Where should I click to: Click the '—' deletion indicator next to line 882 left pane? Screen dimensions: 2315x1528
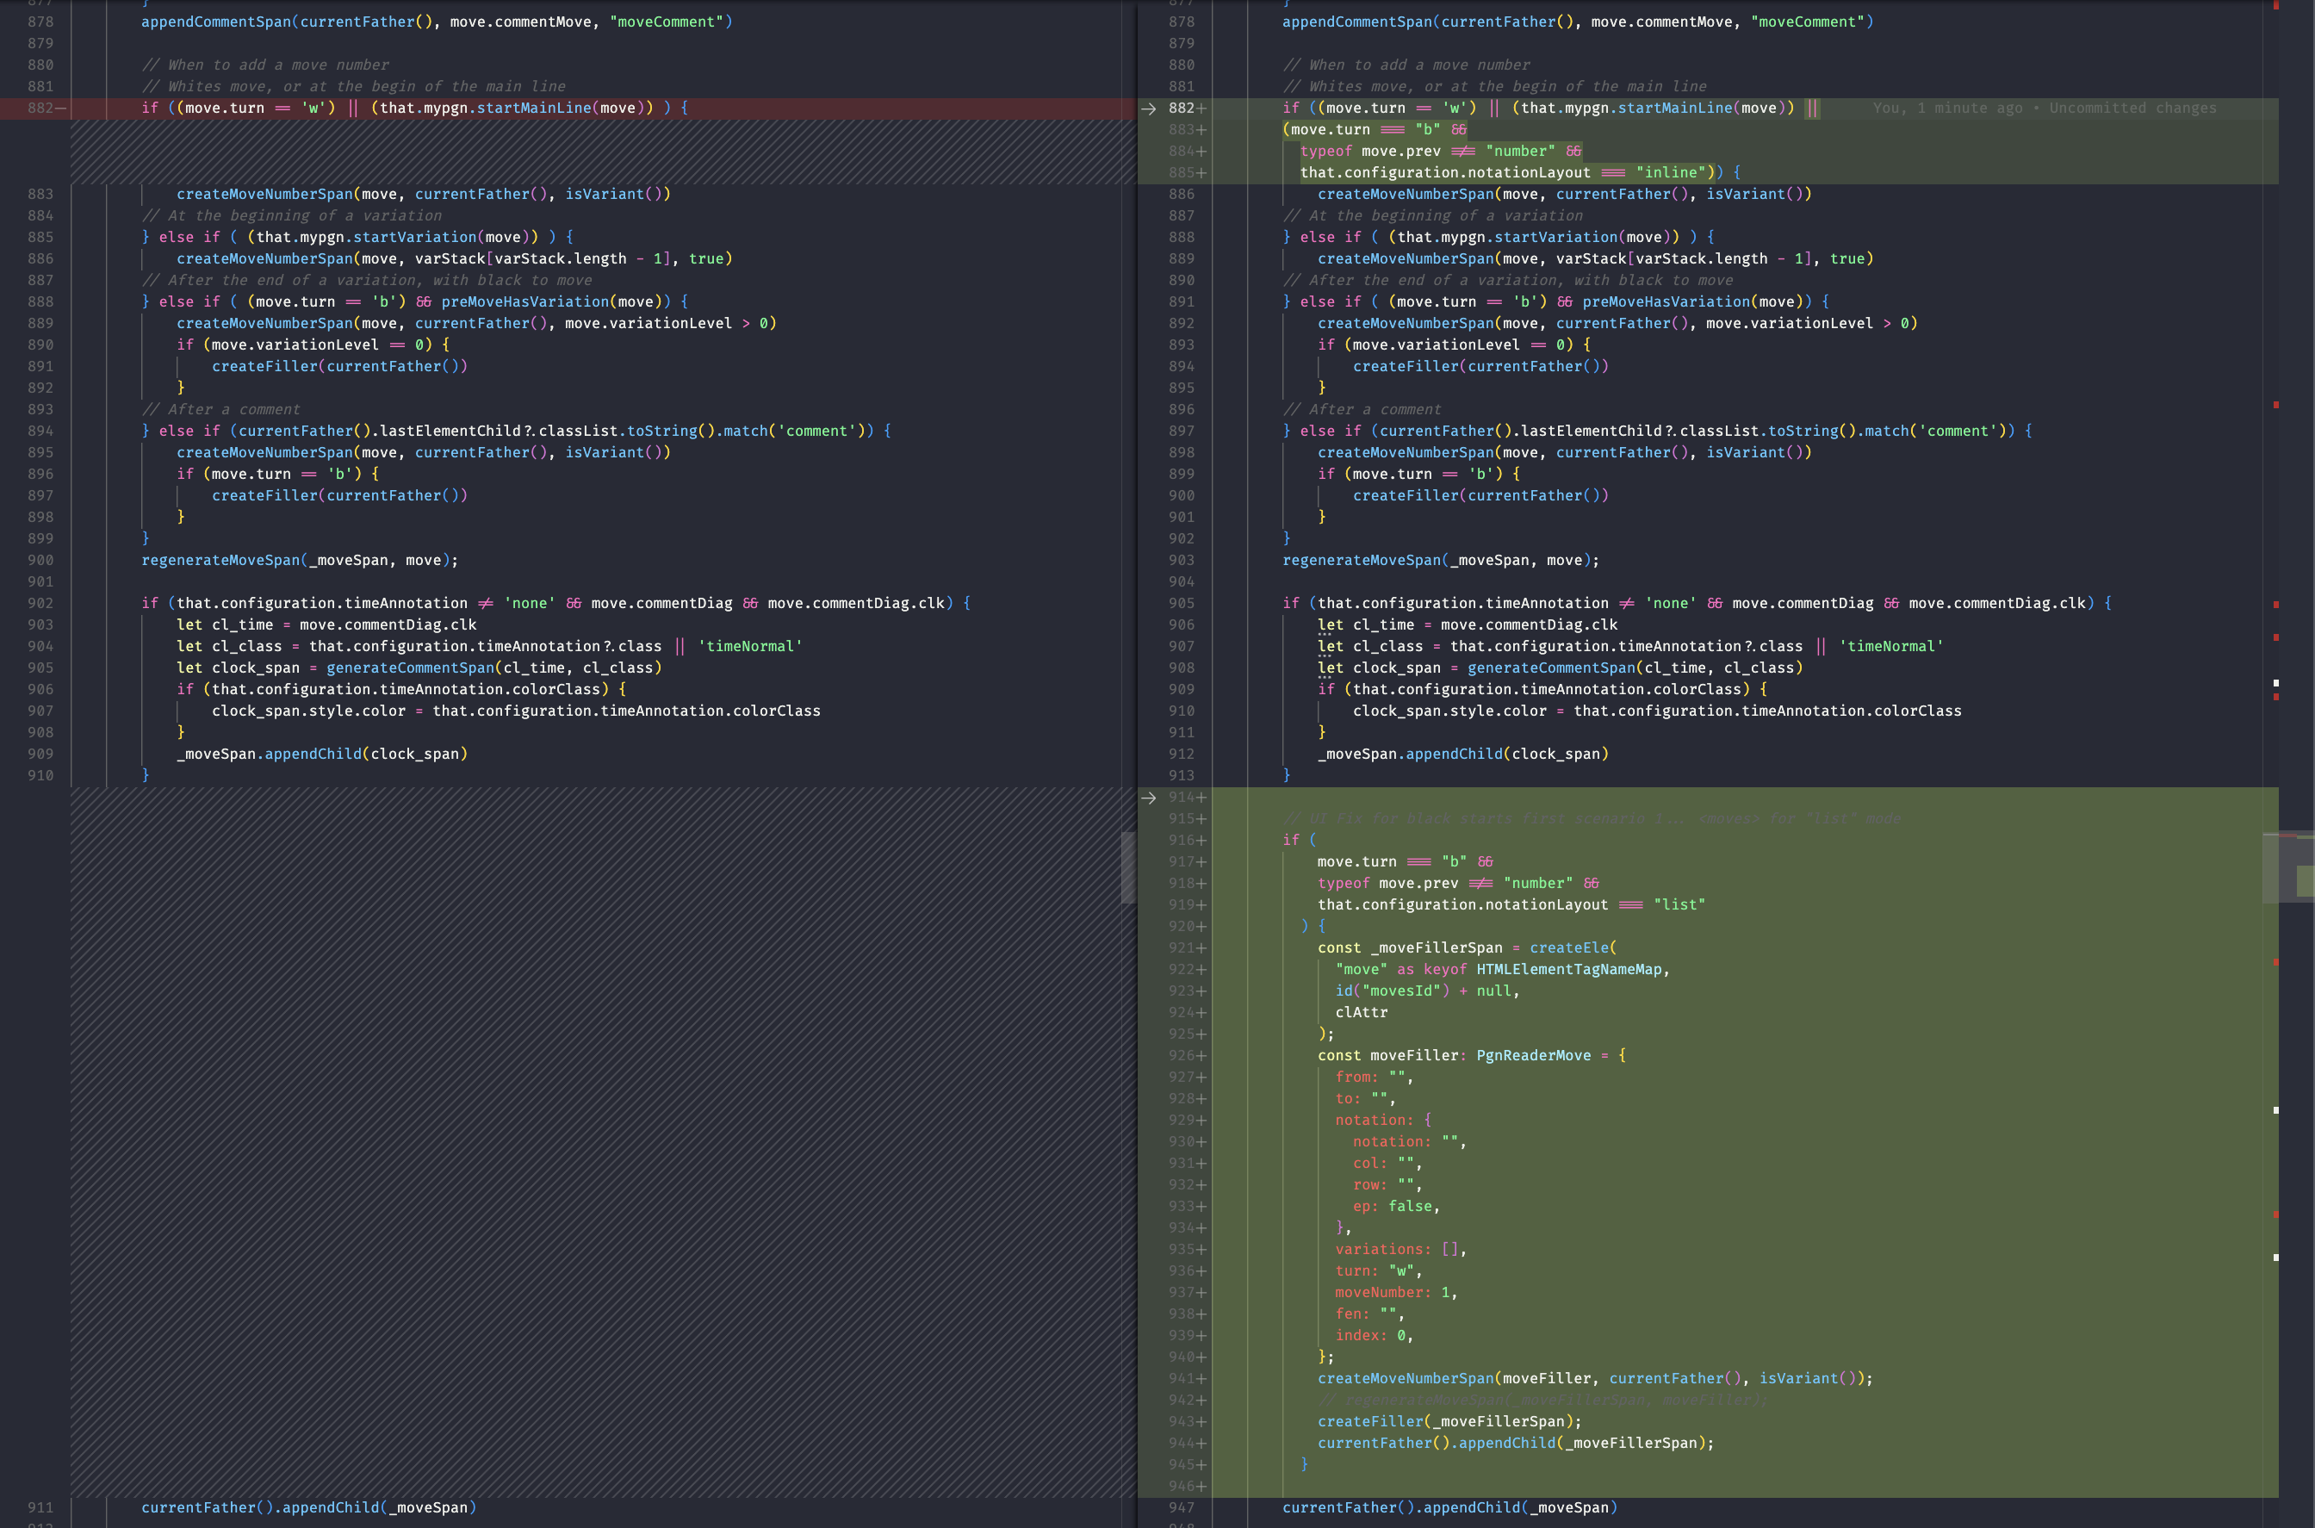(x=60, y=109)
